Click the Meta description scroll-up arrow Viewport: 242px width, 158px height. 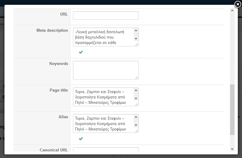[x=136, y=31]
